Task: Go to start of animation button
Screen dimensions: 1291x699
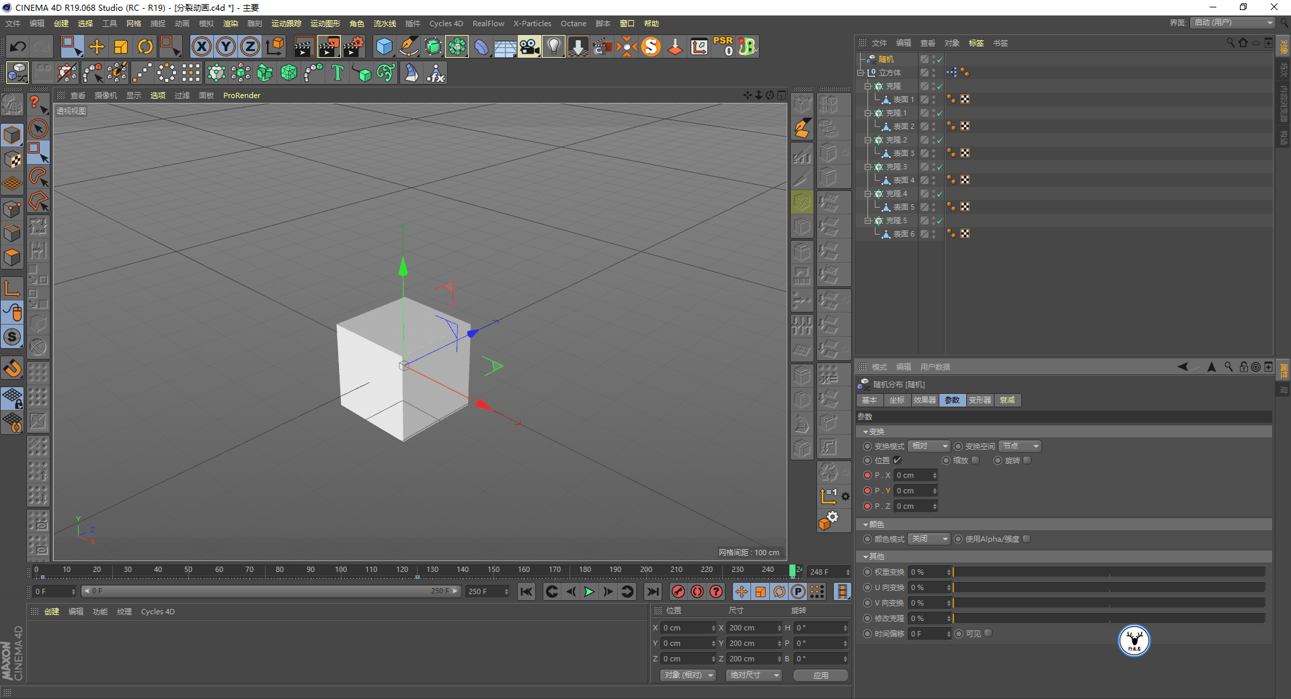Action: [526, 591]
